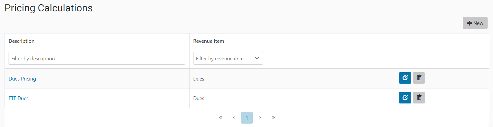Click empty header cell above action buttons
493x127 pixels.
[x=442, y=41]
